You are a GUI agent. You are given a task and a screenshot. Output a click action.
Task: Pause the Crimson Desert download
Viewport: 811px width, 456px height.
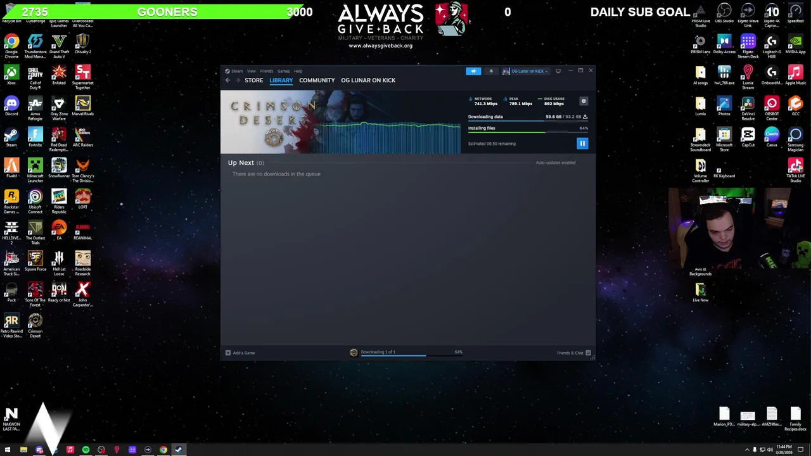[x=582, y=144]
